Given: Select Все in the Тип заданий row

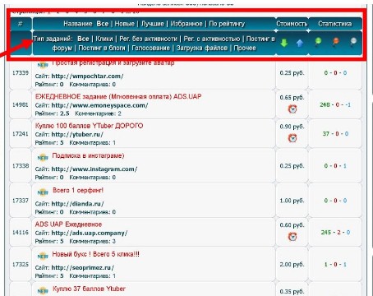Looking at the screenshot, I should click(83, 39).
